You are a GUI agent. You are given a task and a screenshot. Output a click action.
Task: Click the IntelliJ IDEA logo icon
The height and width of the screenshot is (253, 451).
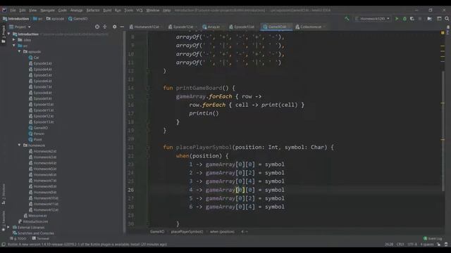4,10
